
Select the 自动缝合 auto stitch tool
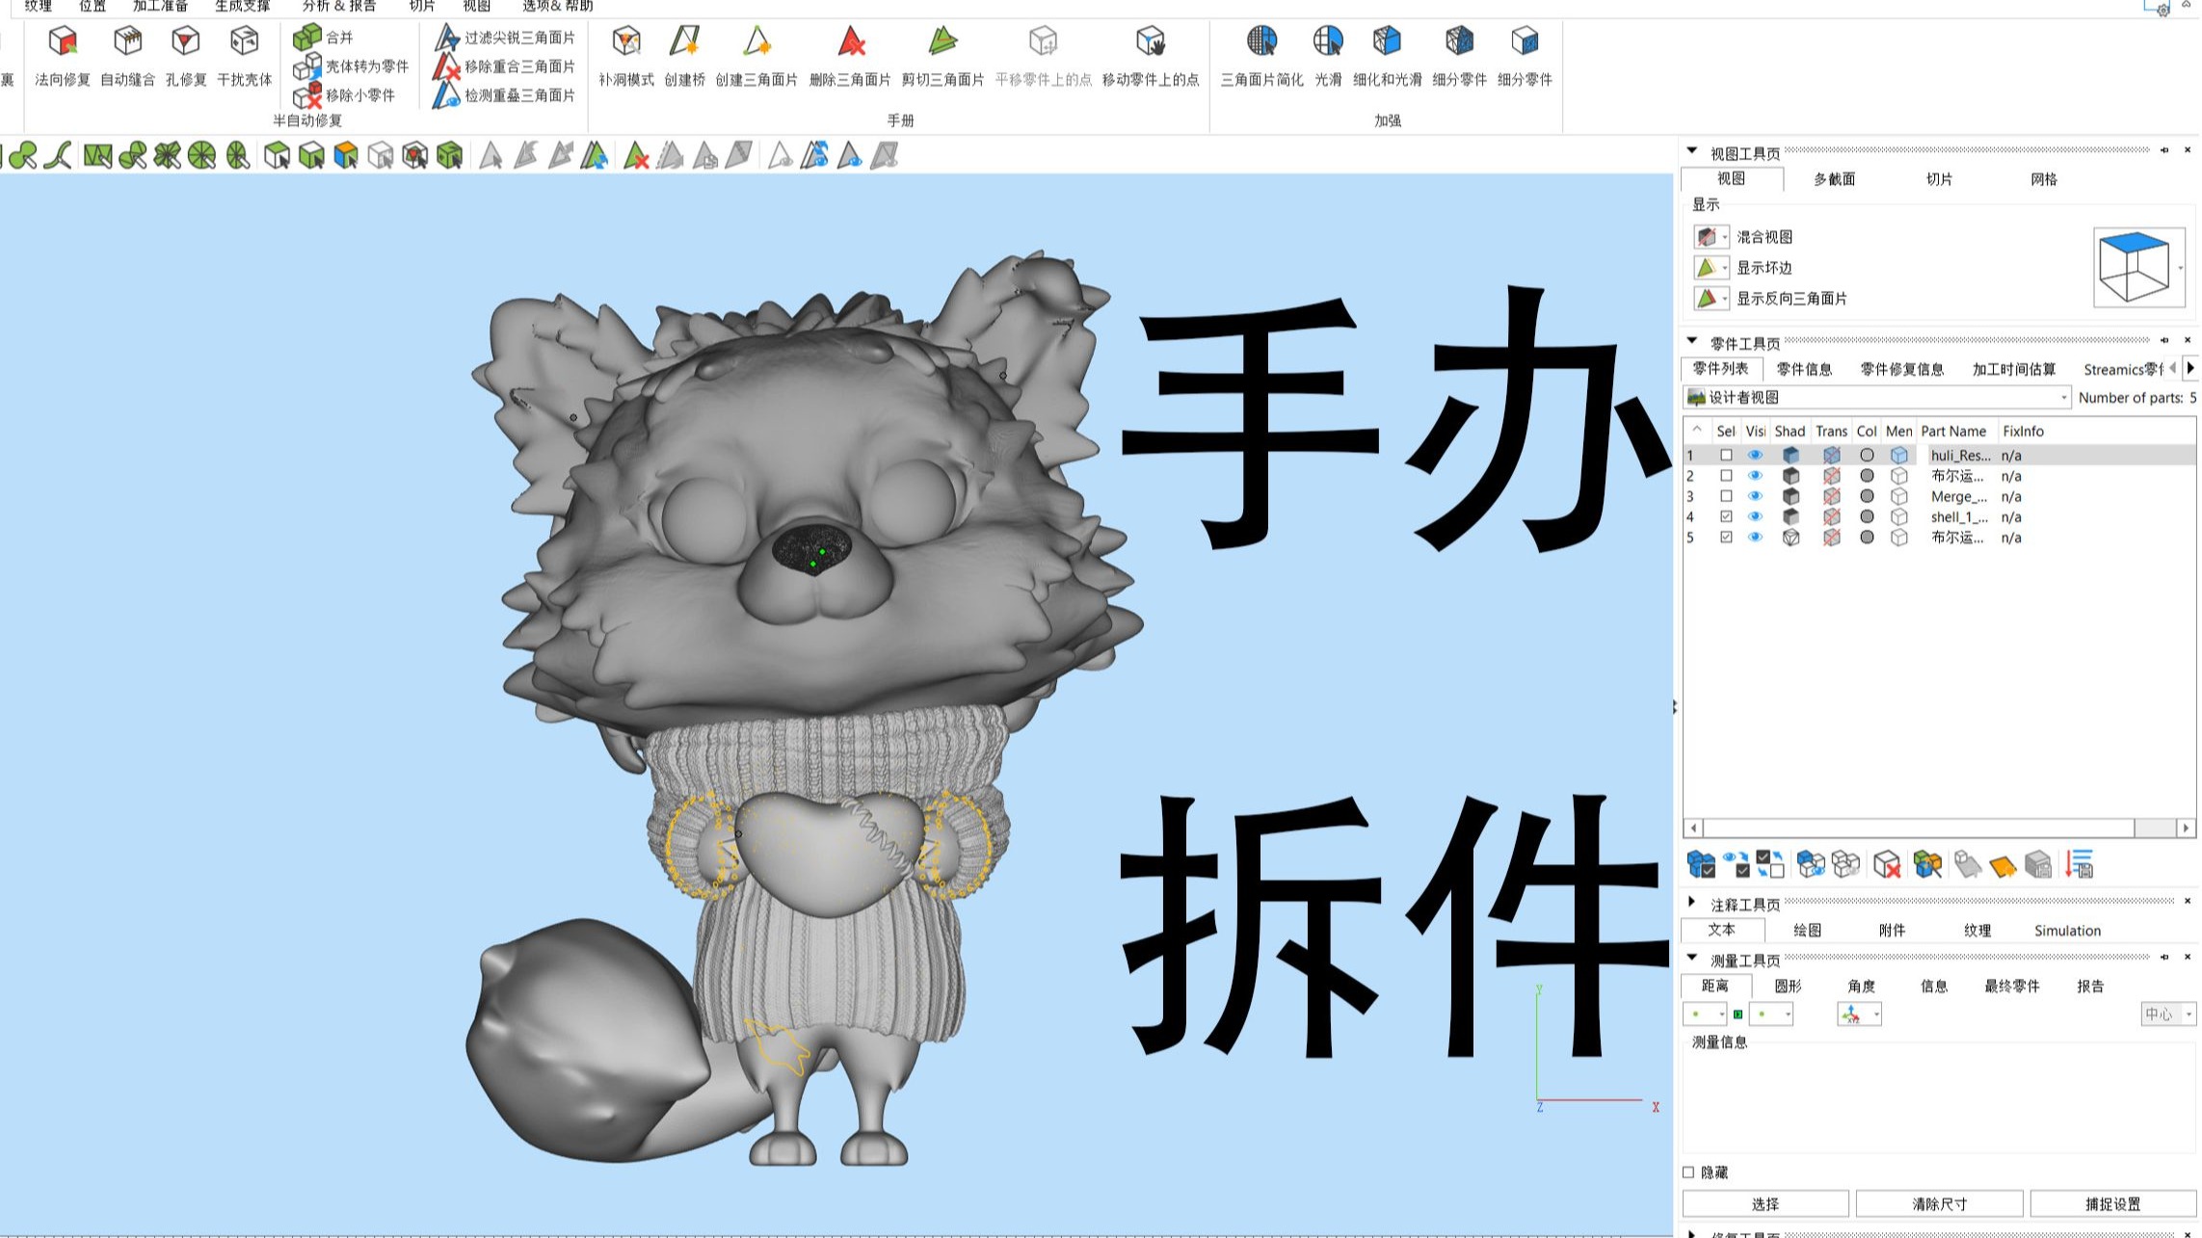[127, 42]
